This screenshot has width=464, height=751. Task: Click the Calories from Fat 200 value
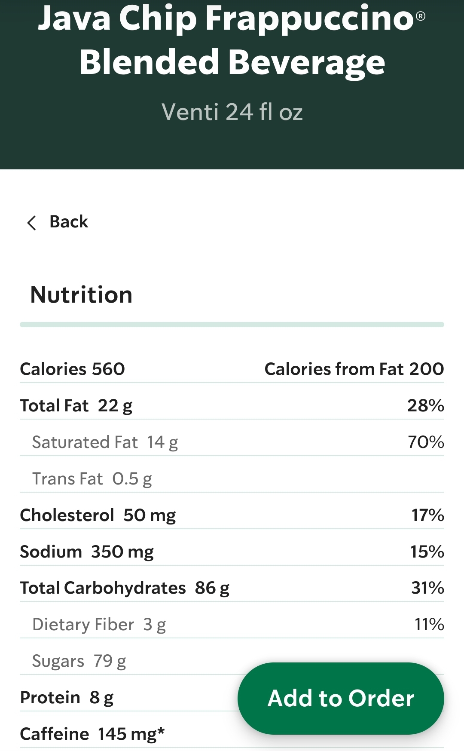point(354,369)
